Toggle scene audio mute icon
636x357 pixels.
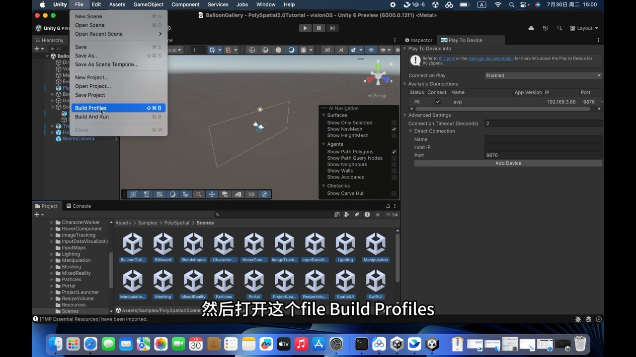341,50
